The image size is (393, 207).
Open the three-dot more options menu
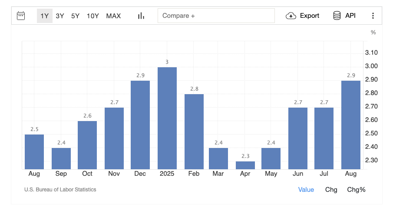[x=373, y=16]
